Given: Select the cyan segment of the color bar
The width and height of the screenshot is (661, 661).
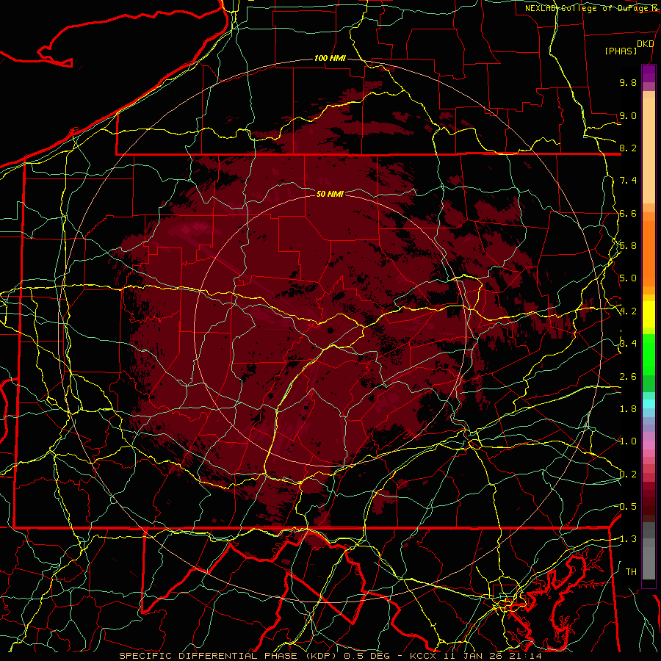Looking at the screenshot, I should coord(649,404).
